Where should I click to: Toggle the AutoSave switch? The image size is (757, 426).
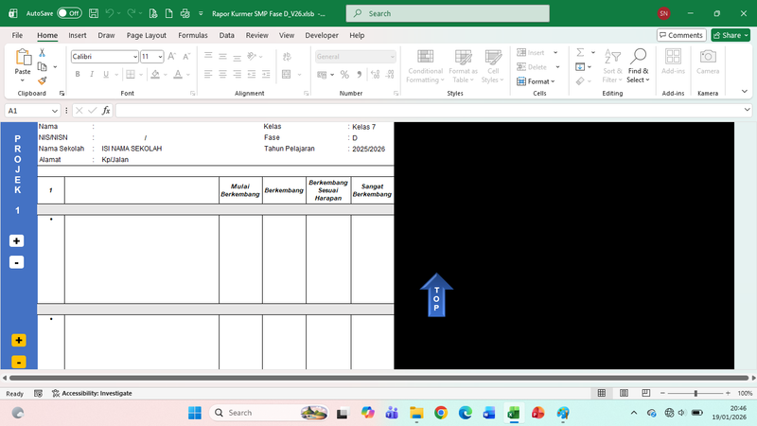[x=69, y=14]
